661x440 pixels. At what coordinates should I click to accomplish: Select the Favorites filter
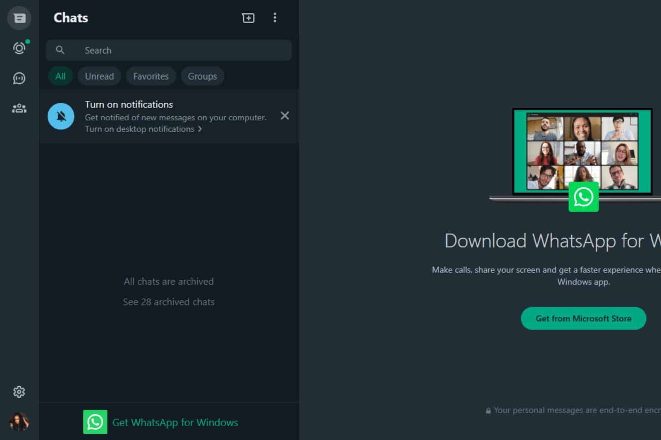pyautogui.click(x=151, y=76)
